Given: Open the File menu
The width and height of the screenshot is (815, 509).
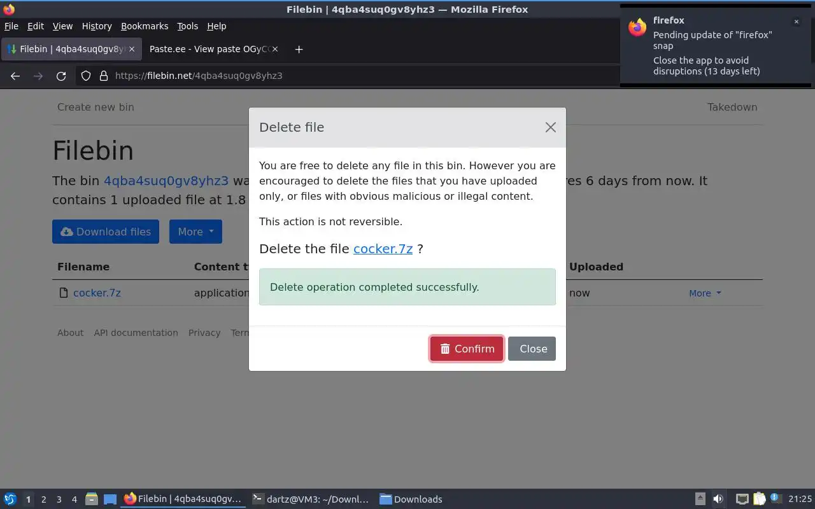Looking at the screenshot, I should pos(11,26).
